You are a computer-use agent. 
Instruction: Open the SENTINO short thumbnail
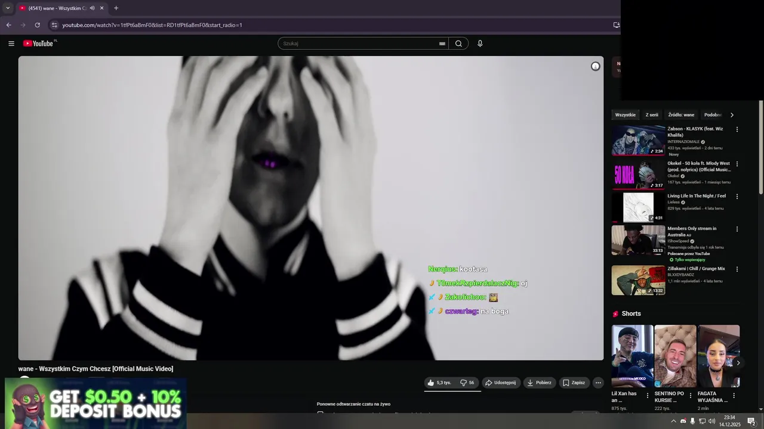(x=675, y=356)
